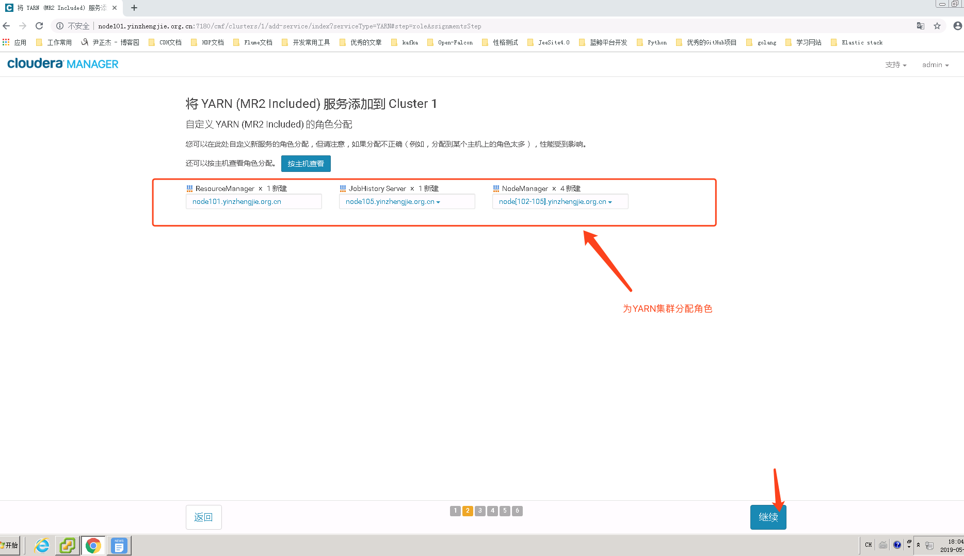Jump to wizard step 3

(480, 511)
